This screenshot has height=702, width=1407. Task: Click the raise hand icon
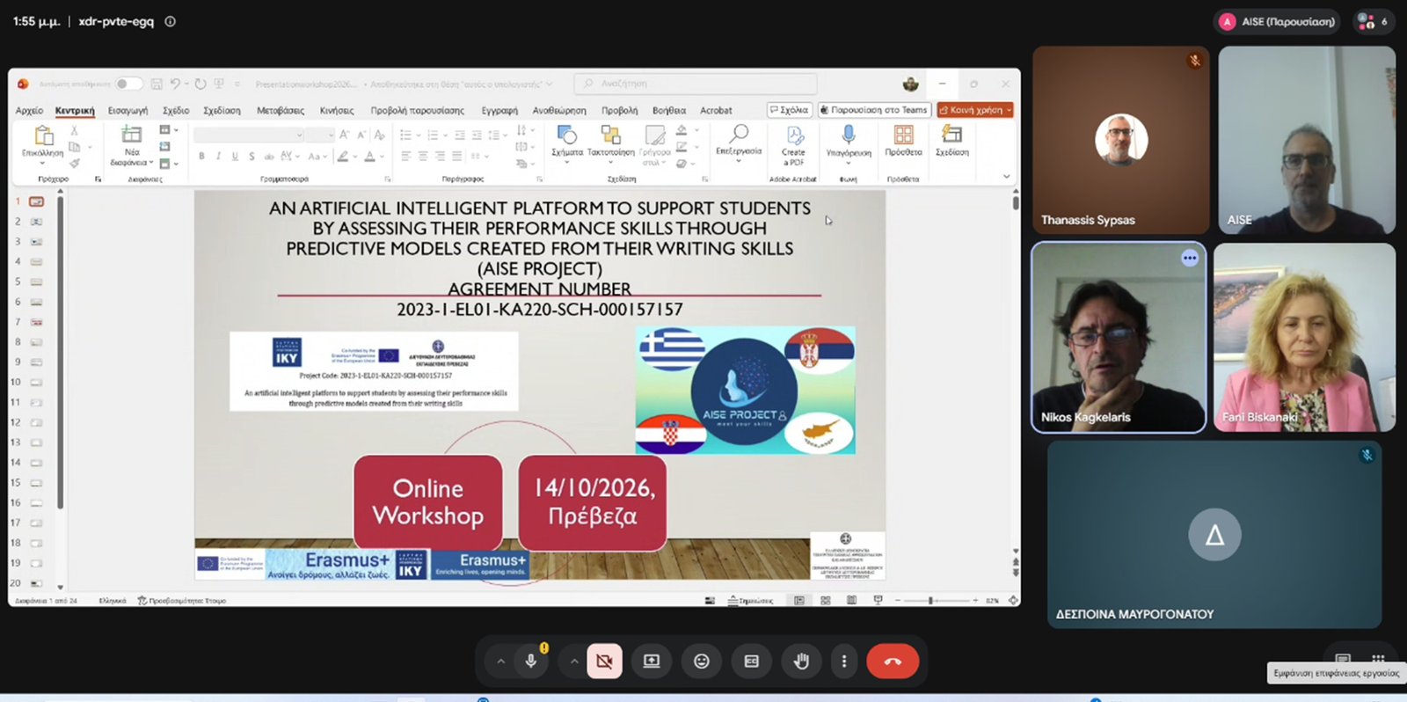(x=801, y=662)
